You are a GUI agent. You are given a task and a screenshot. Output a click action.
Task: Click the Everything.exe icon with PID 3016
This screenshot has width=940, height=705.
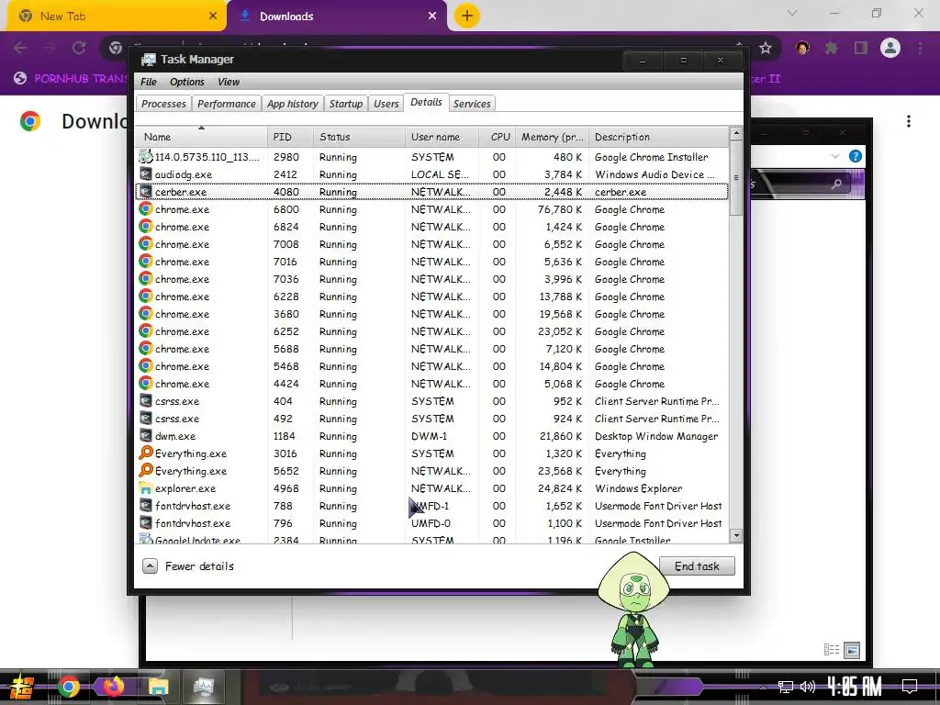click(146, 453)
